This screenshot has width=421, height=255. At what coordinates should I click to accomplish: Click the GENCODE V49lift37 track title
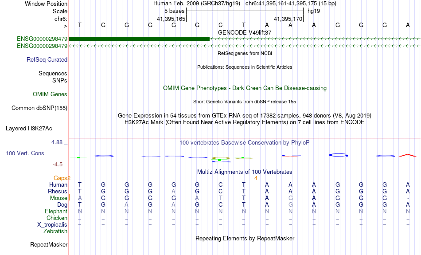(245, 32)
